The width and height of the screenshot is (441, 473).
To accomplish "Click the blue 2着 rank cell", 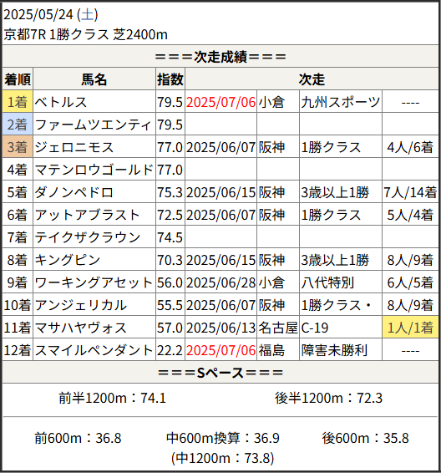I will tap(18, 125).
